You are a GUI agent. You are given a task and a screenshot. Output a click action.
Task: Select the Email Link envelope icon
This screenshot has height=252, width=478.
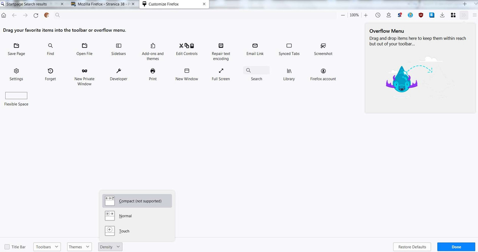pyautogui.click(x=255, y=46)
